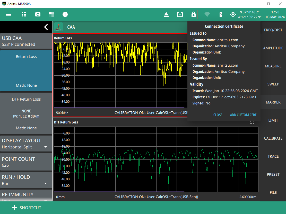
Task: Close the Connection Certificate dialog
Action: [218, 115]
